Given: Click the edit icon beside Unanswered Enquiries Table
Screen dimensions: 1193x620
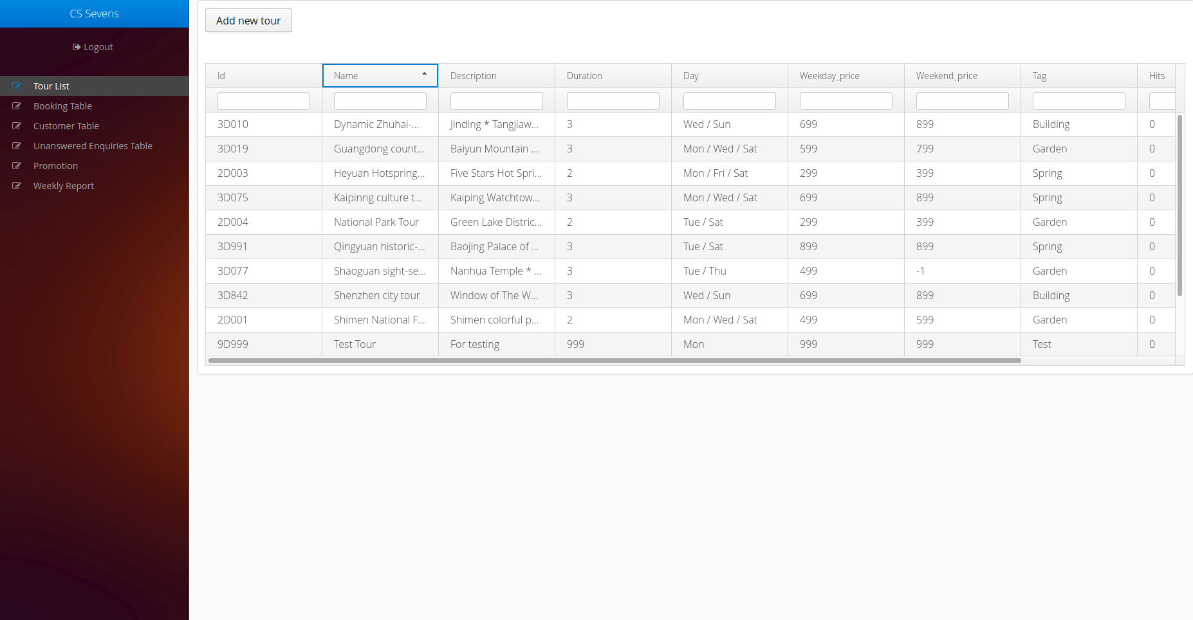Looking at the screenshot, I should [17, 146].
